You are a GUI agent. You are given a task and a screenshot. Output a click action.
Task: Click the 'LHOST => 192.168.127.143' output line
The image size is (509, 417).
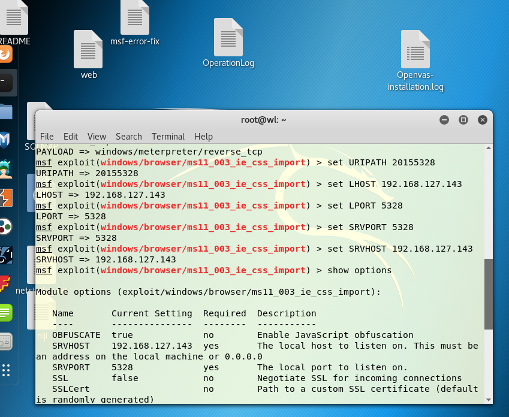pos(101,195)
